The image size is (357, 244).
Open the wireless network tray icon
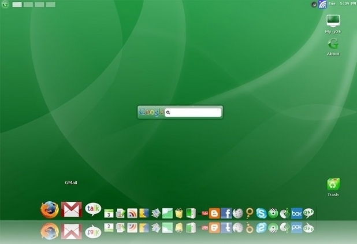[322, 4]
